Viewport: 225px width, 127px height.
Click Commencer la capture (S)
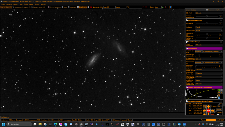point(22,7)
